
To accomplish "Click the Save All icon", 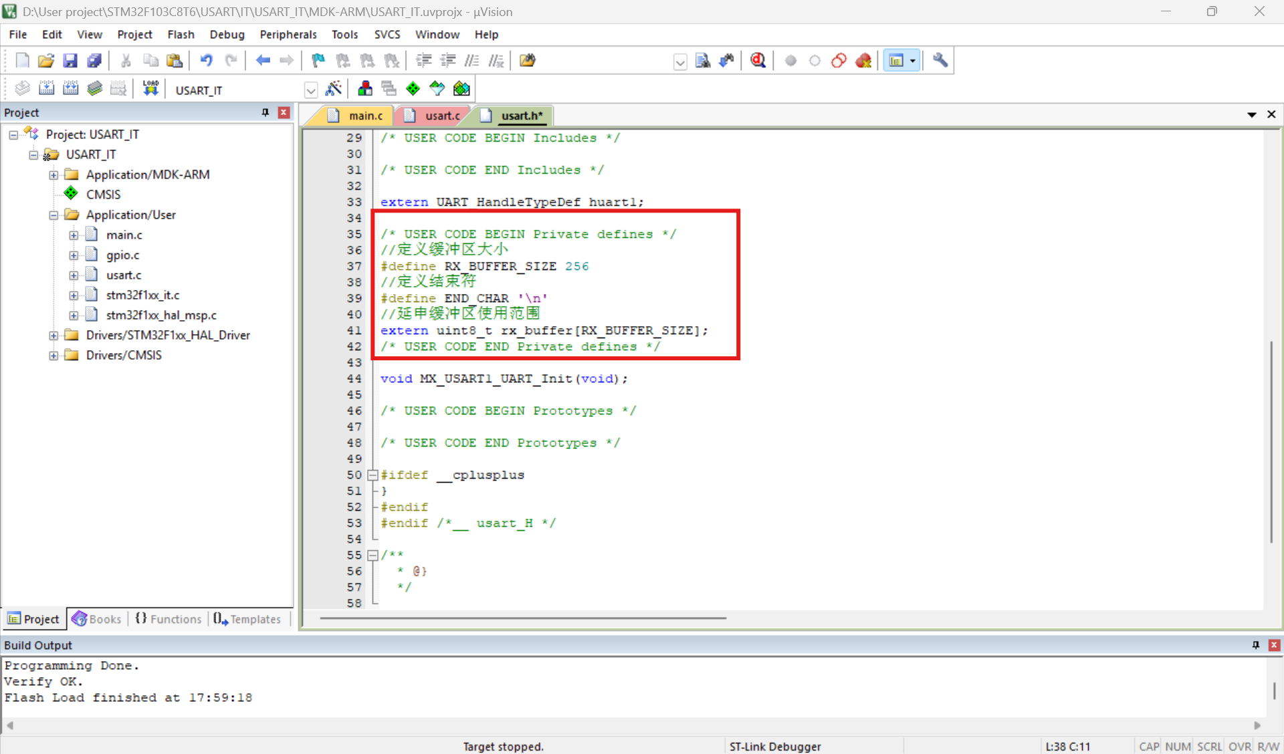I will 94,61.
